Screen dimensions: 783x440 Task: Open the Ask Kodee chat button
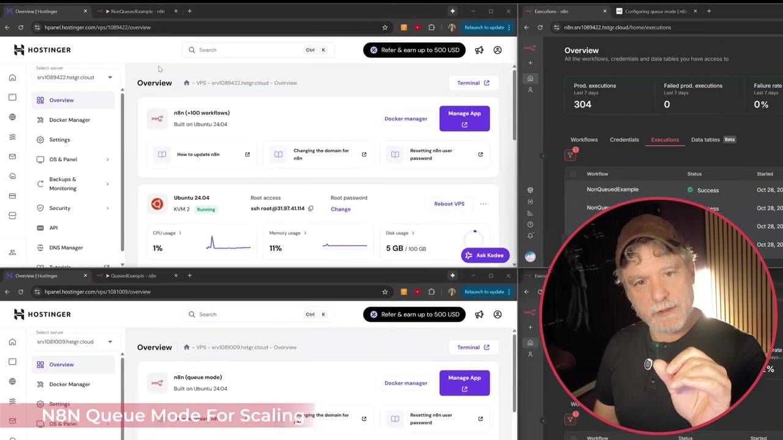click(x=485, y=255)
